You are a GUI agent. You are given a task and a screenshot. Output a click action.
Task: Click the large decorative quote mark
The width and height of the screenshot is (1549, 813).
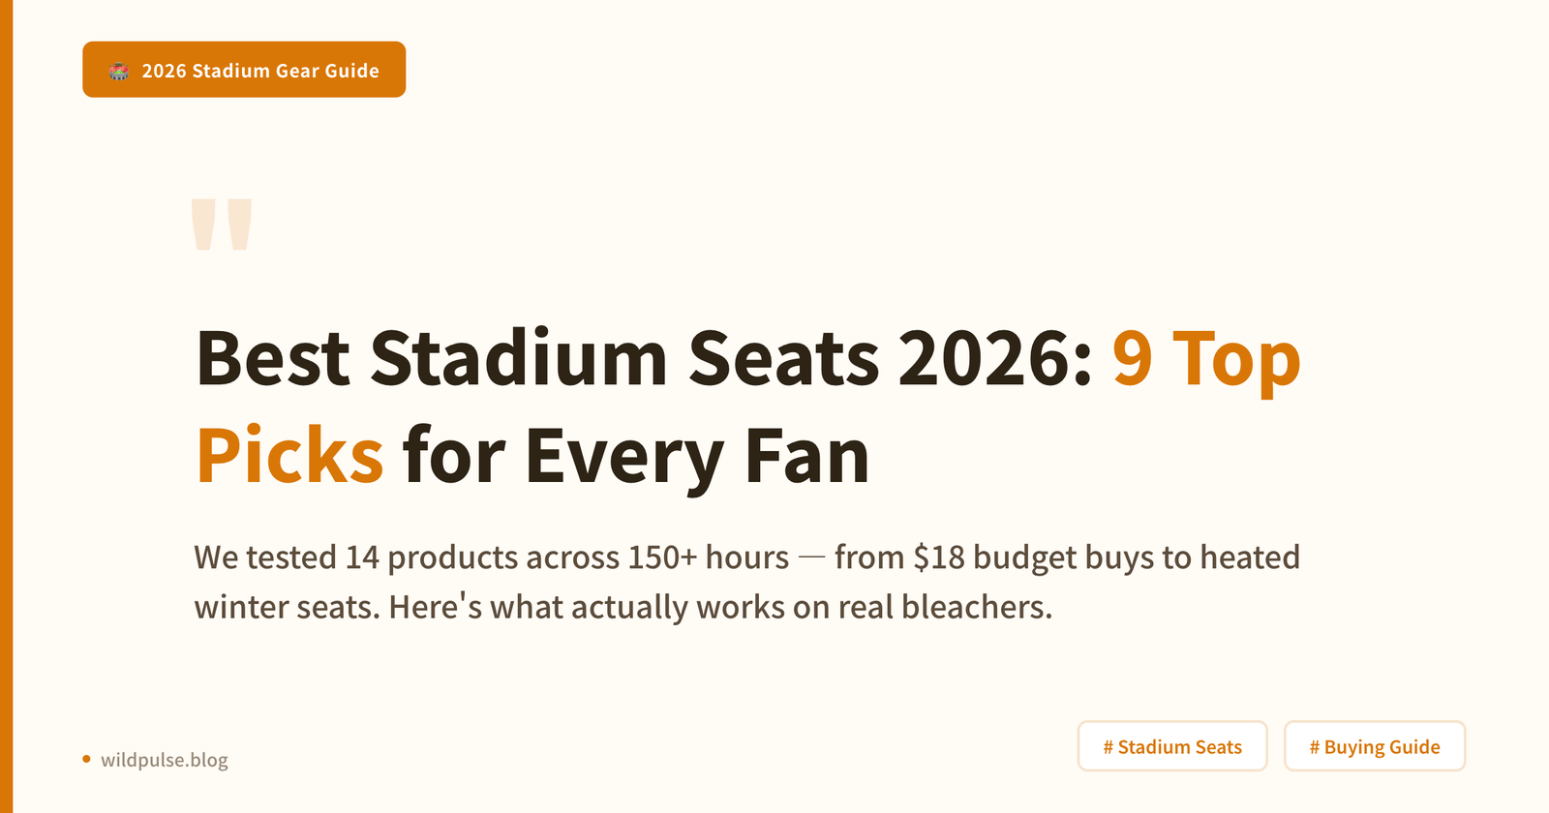(x=222, y=225)
